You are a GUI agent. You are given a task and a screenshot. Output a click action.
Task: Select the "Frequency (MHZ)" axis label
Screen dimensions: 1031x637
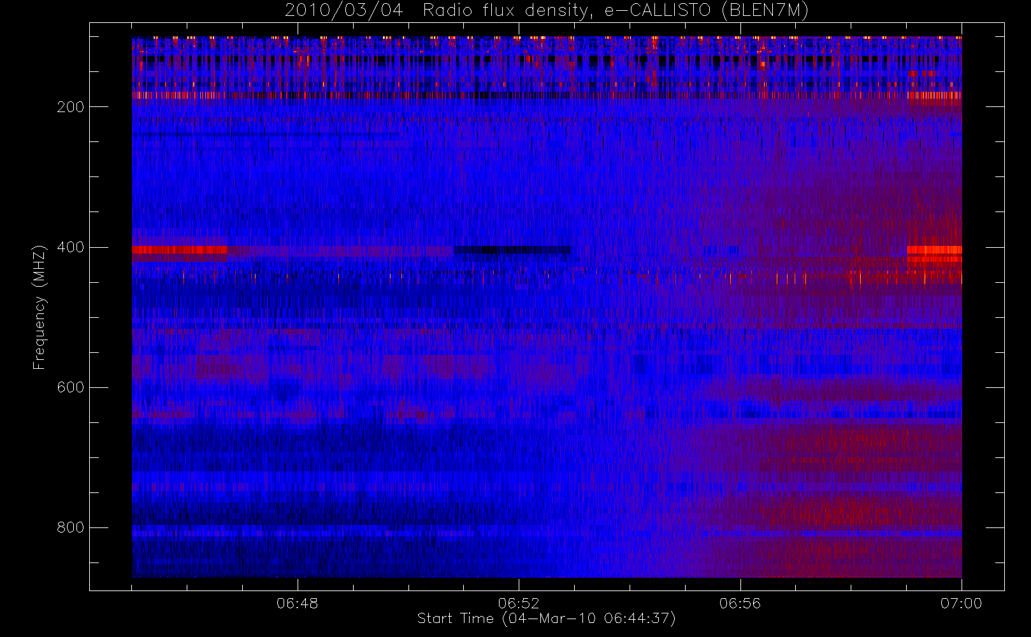pos(40,307)
